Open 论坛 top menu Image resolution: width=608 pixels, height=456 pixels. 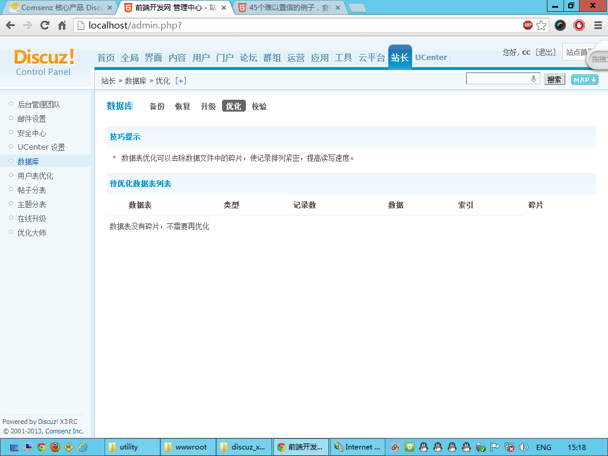coord(249,58)
